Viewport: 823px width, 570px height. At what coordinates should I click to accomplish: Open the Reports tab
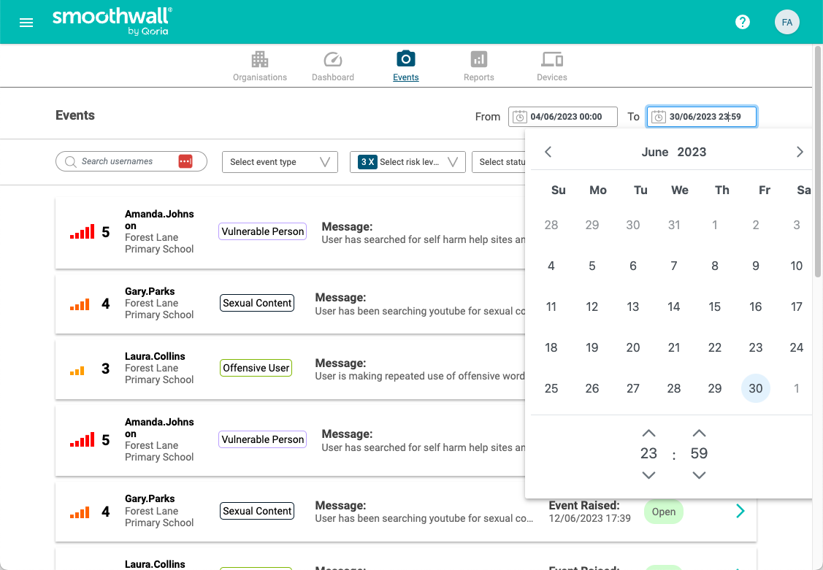tap(479, 66)
